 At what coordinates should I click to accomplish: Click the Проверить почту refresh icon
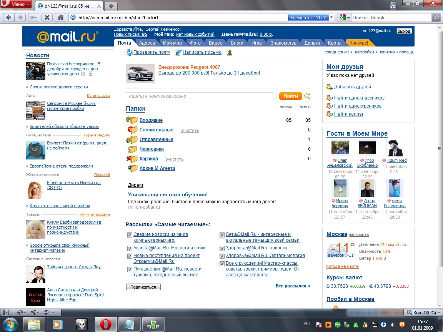tap(129, 52)
